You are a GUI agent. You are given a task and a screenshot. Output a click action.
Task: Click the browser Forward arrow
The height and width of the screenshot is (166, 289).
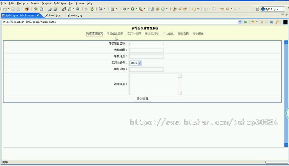pos(266,22)
